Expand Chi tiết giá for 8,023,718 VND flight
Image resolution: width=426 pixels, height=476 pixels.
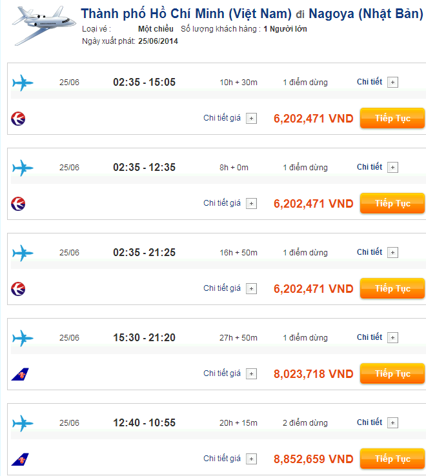[251, 373]
